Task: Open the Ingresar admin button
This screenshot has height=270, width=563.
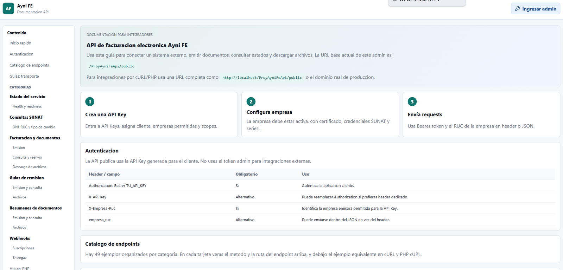Action: 535,9
